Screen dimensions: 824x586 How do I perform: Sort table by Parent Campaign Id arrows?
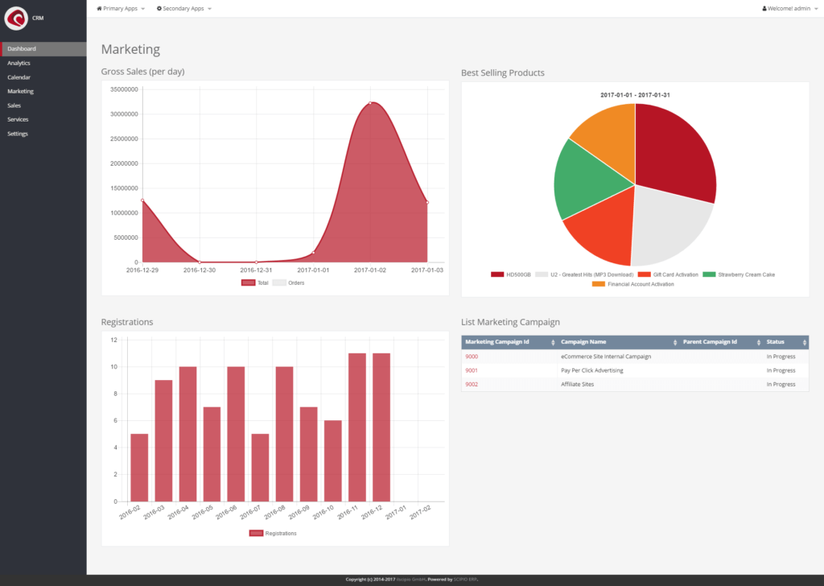pyautogui.click(x=757, y=342)
